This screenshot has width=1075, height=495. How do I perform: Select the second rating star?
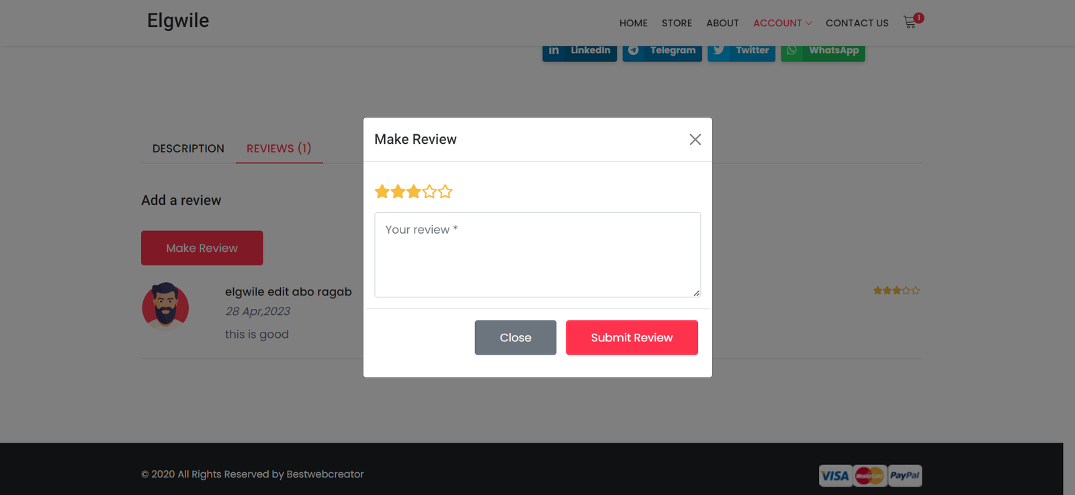398,192
